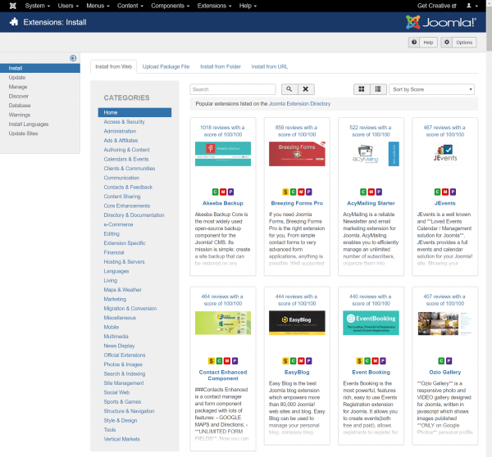Click the green C badge on Event Booking
The width and height of the screenshot is (492, 457).
pyautogui.click(x=367, y=361)
